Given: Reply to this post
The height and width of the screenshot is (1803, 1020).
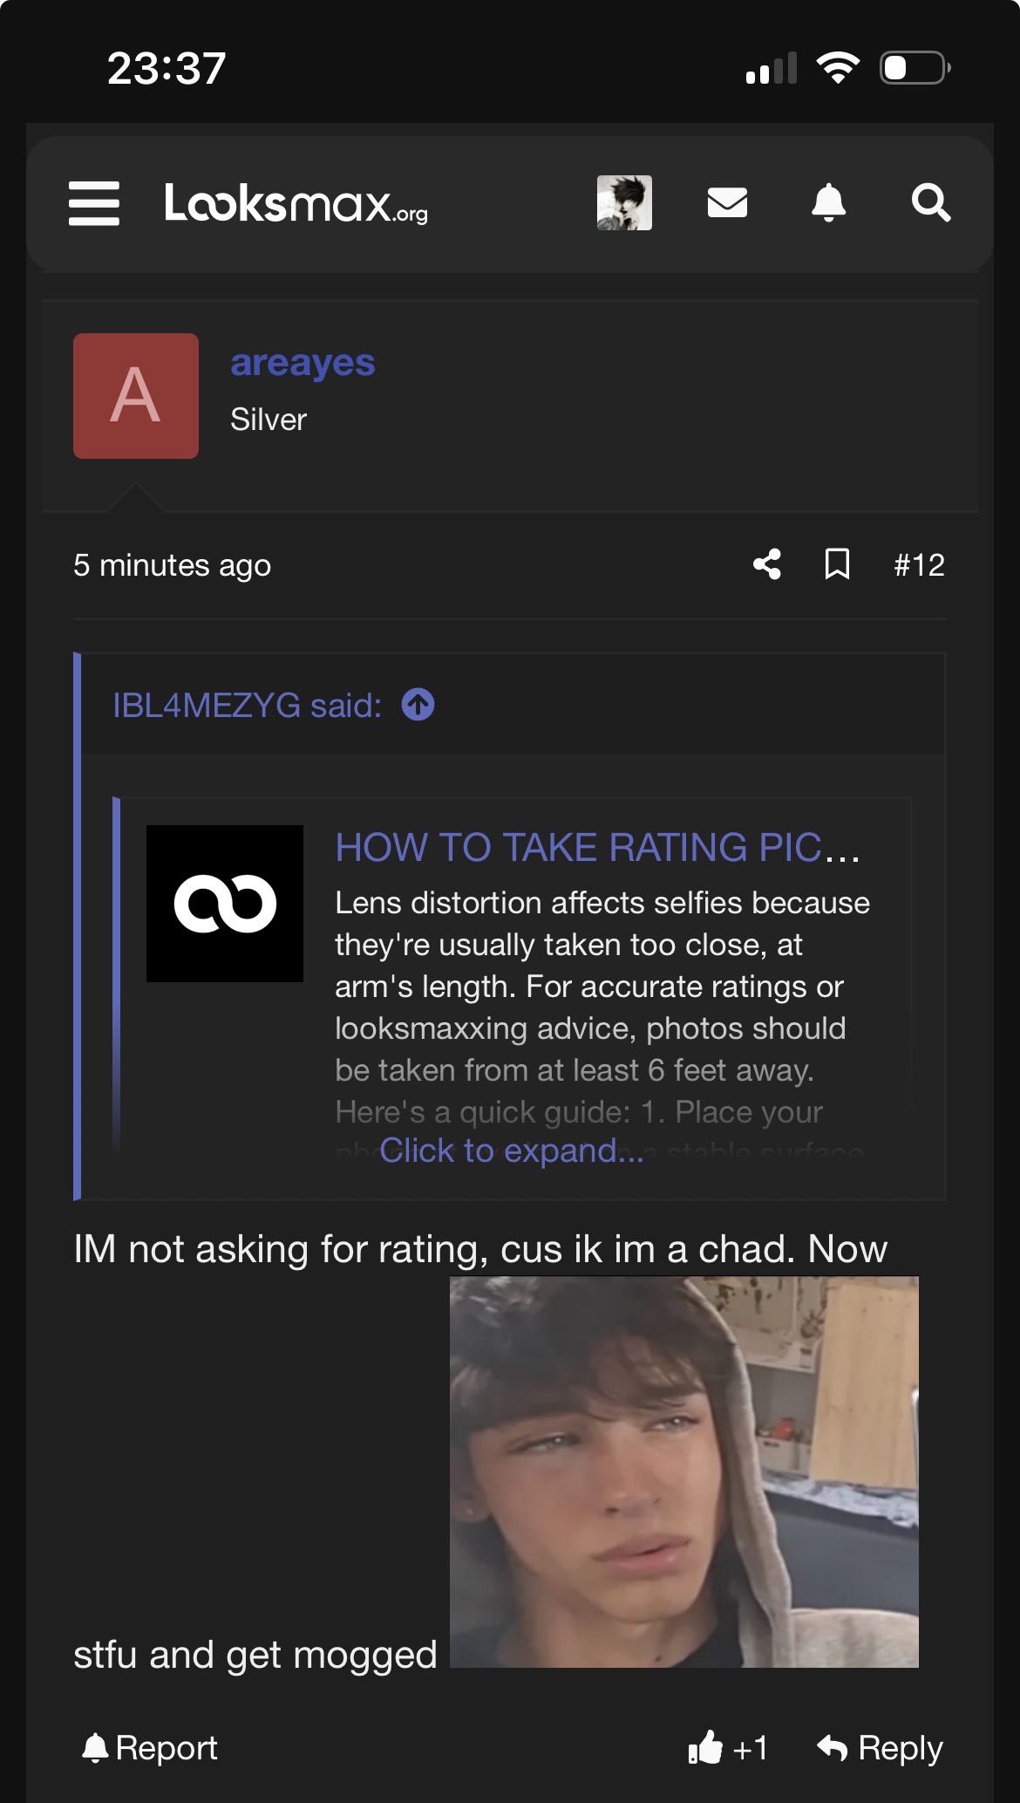Looking at the screenshot, I should pos(880,1748).
